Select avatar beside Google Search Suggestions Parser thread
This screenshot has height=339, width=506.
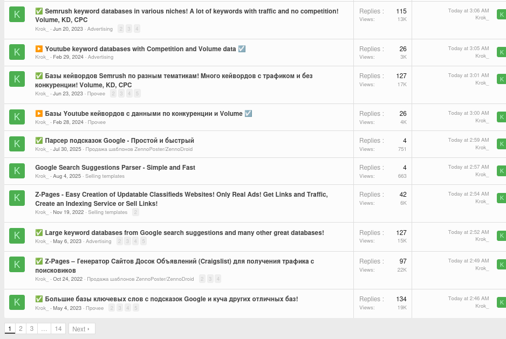17,171
